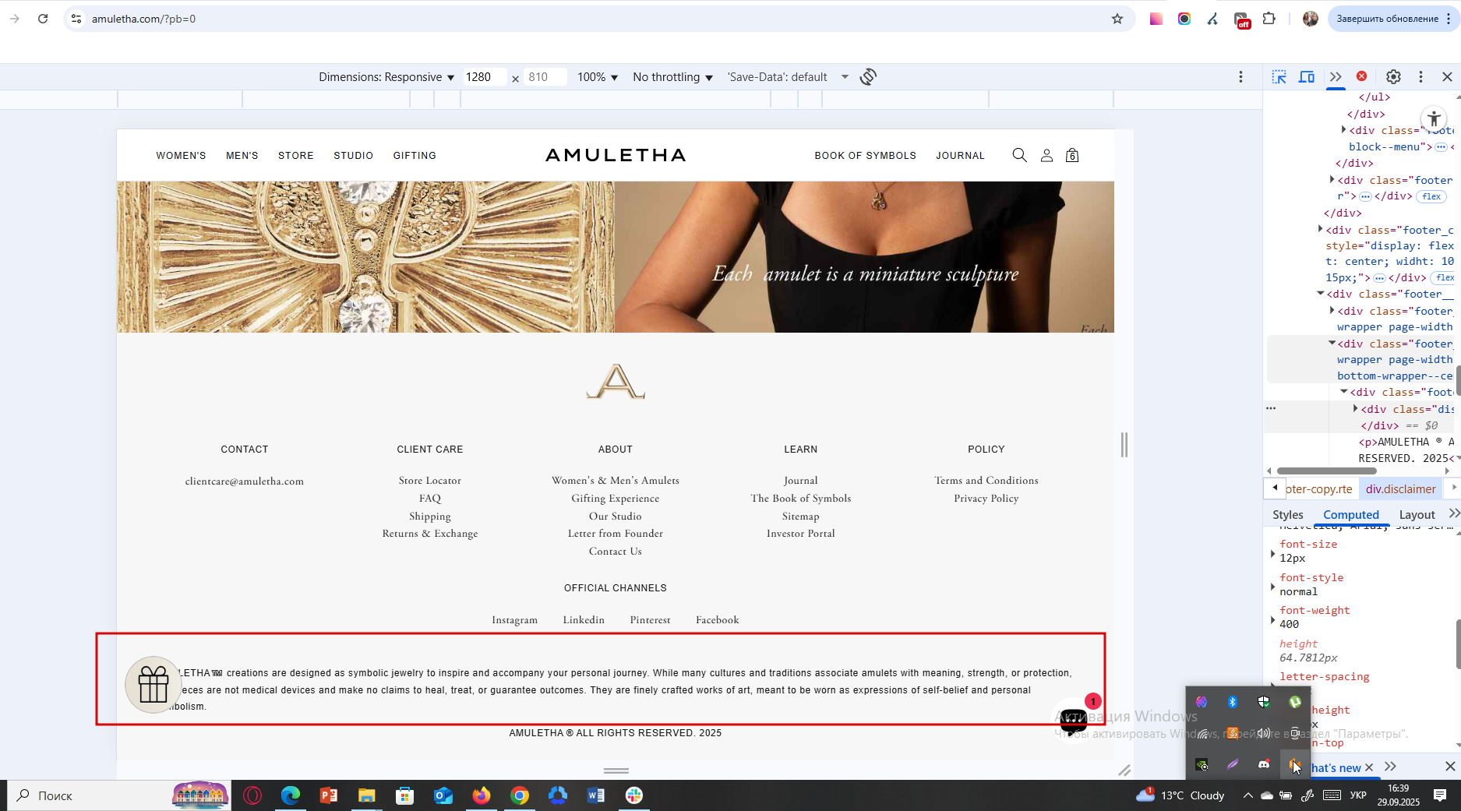
Task: Close the What's new drawer tab
Action: coord(1369,767)
